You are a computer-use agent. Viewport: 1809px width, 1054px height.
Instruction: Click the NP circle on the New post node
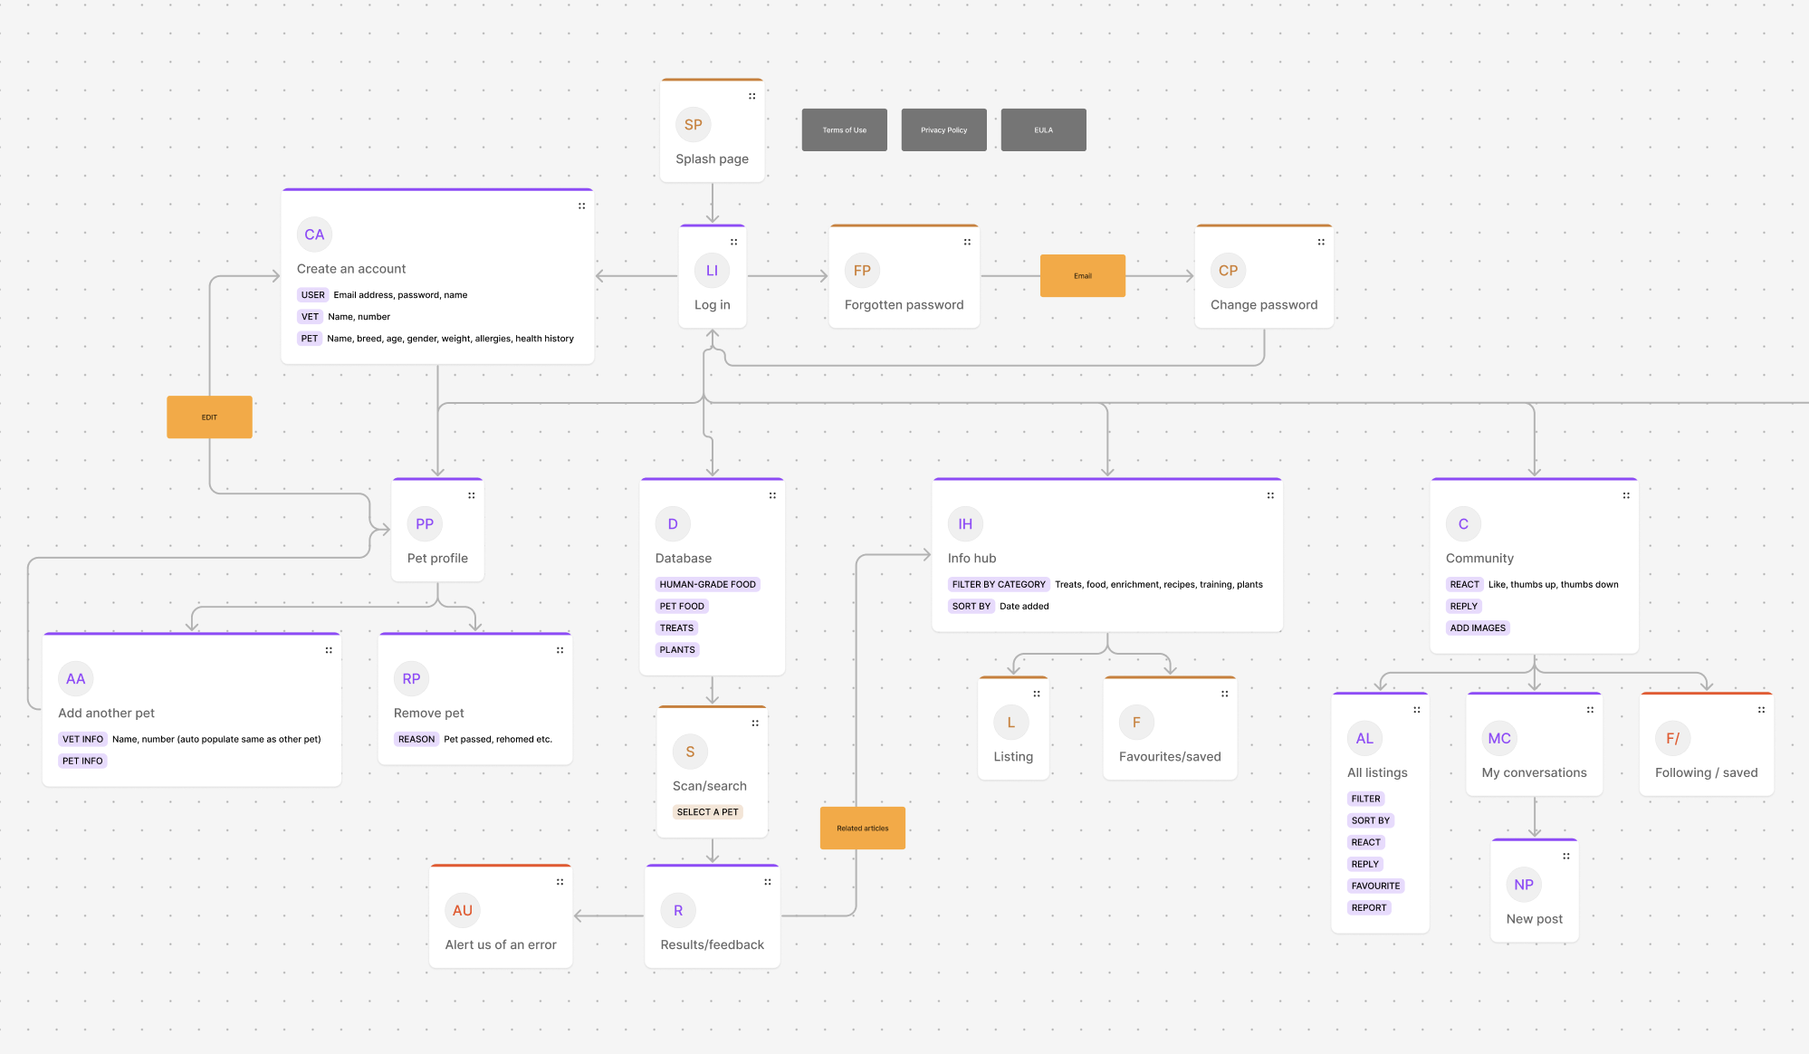coord(1523,885)
